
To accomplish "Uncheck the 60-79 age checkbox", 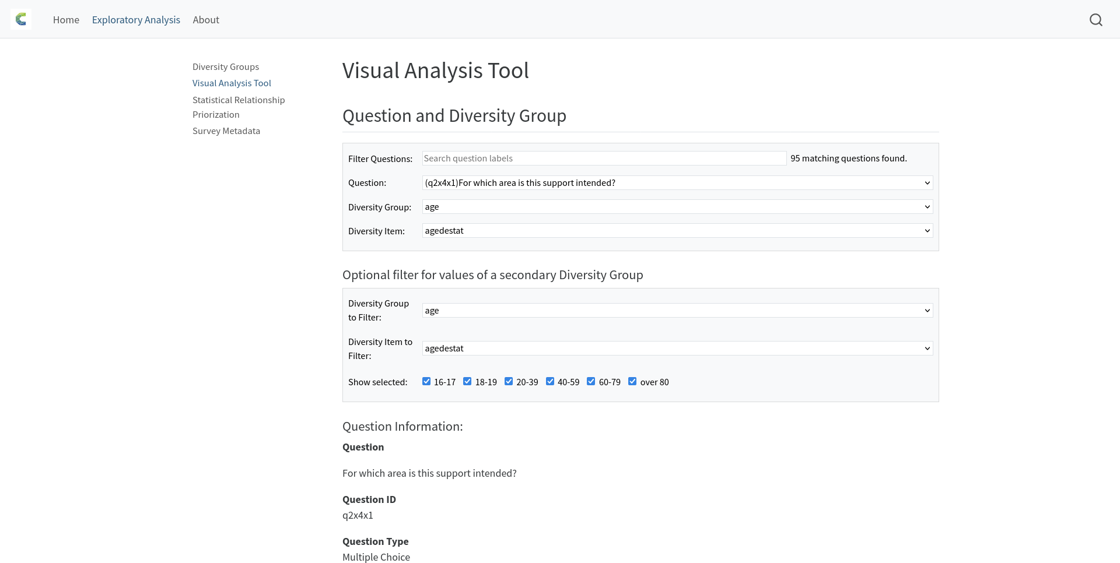I will pyautogui.click(x=591, y=381).
